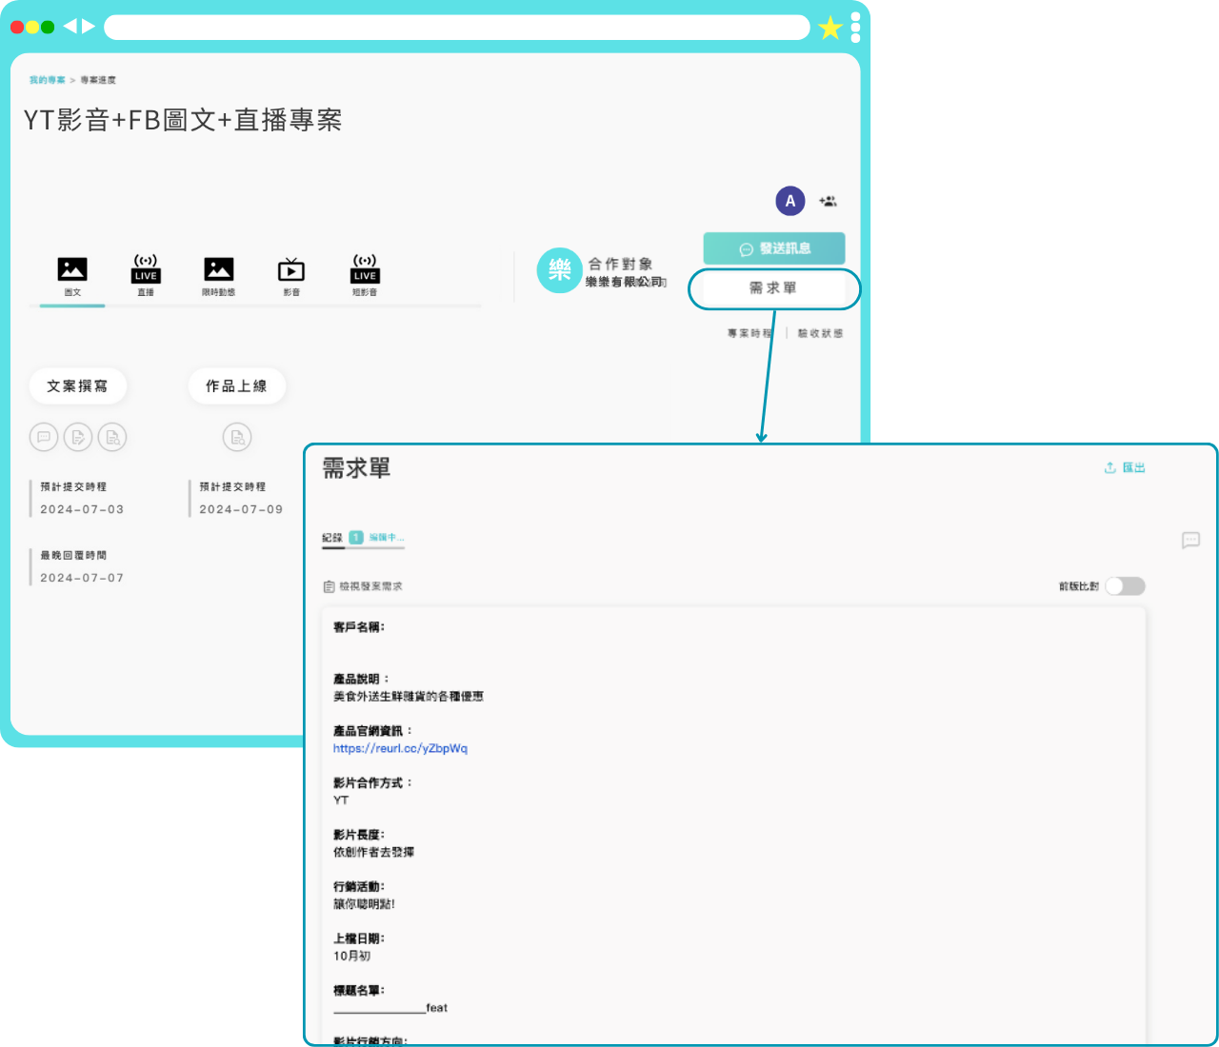Click the 讓你聰明點! campaign text
Screen dimensions: 1219x1047
[x=364, y=904]
